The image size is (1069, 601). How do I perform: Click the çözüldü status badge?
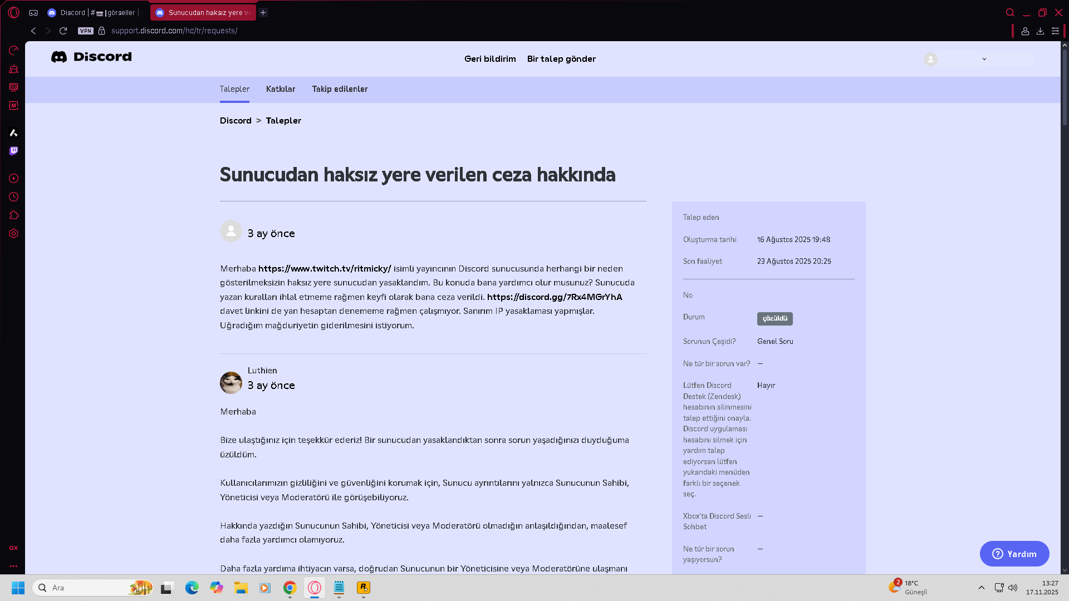[x=774, y=318]
